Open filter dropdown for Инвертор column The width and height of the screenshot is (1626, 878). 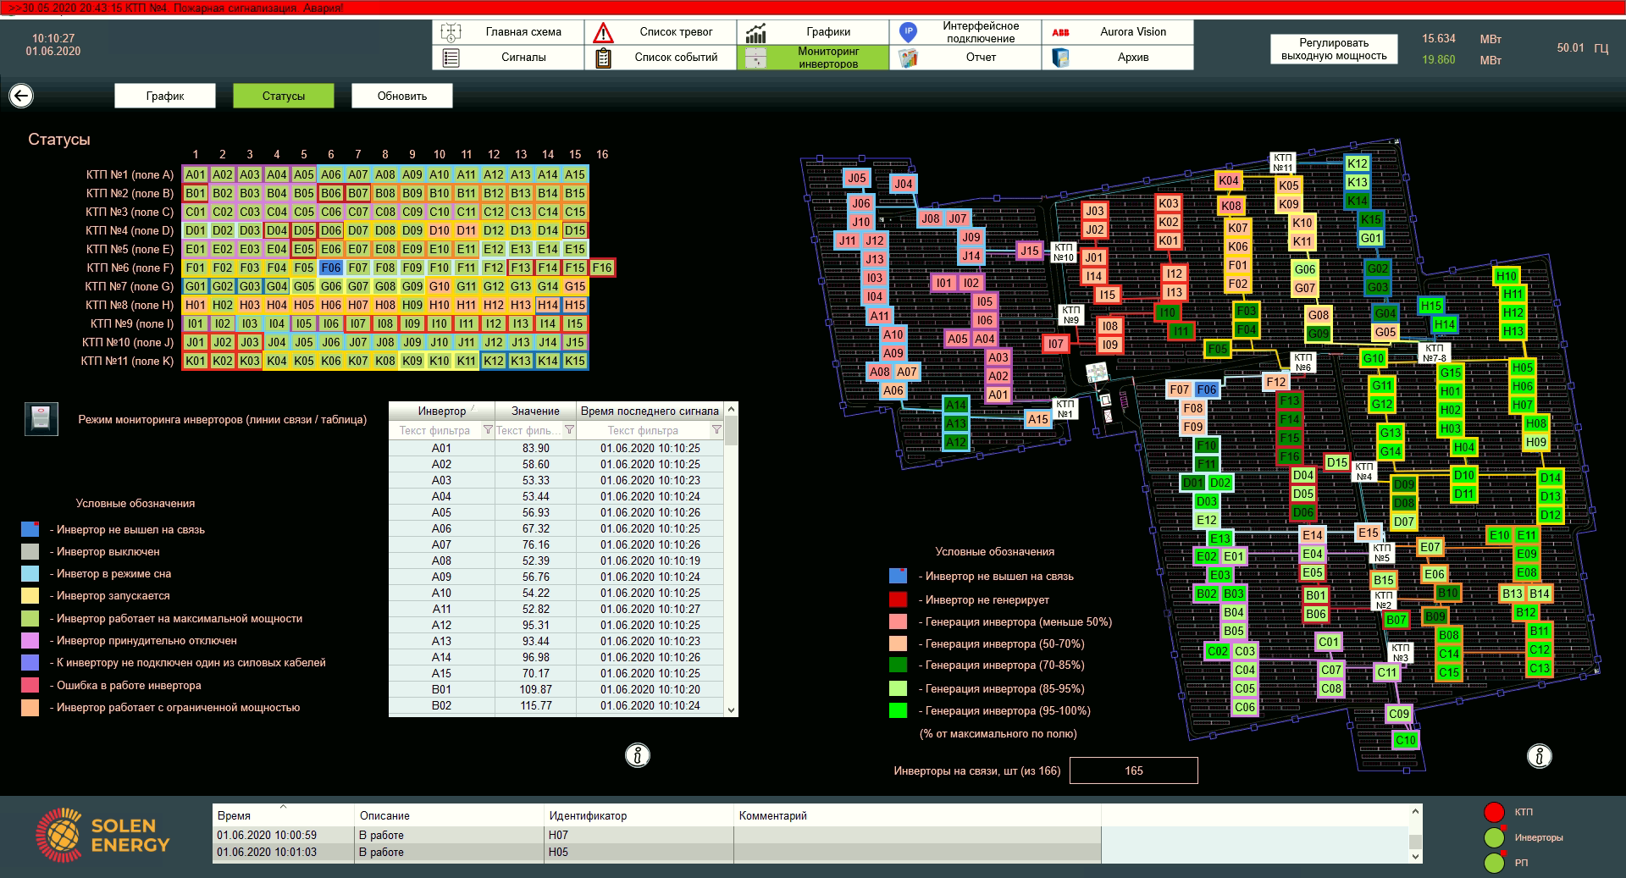pyautogui.click(x=488, y=430)
